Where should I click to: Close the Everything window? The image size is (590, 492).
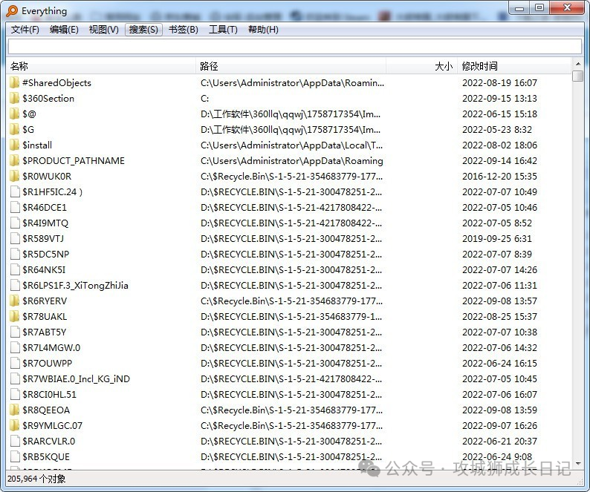[567, 8]
